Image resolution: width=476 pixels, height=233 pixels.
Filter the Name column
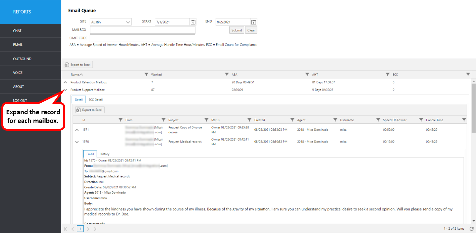(x=146, y=74)
